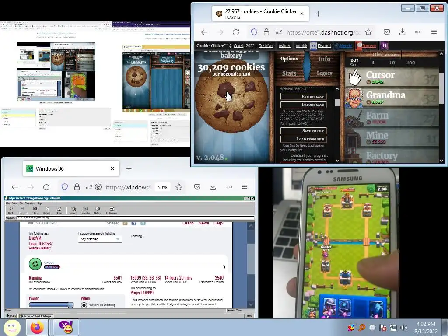Reload the Windows 96 browser page
448x336 pixels.
46,187
